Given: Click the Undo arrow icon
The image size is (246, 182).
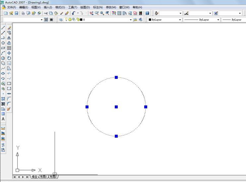Looking at the screenshot, I should point(74,13).
